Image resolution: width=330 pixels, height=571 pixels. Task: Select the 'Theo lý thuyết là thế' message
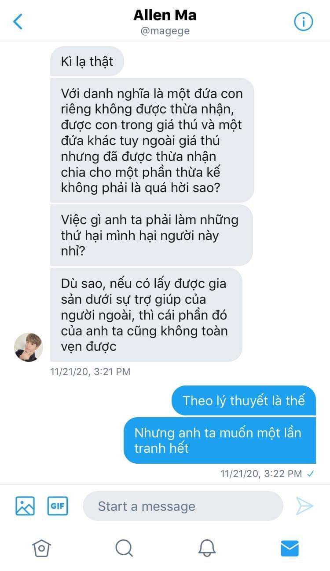244,400
